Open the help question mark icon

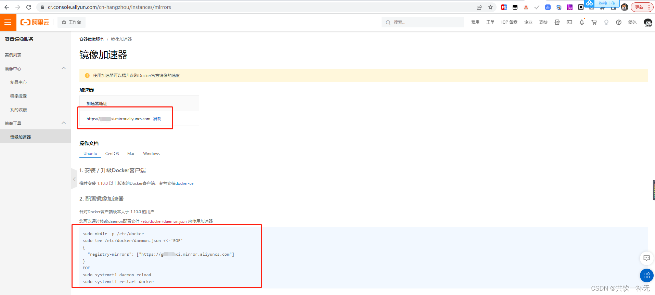[x=619, y=22]
